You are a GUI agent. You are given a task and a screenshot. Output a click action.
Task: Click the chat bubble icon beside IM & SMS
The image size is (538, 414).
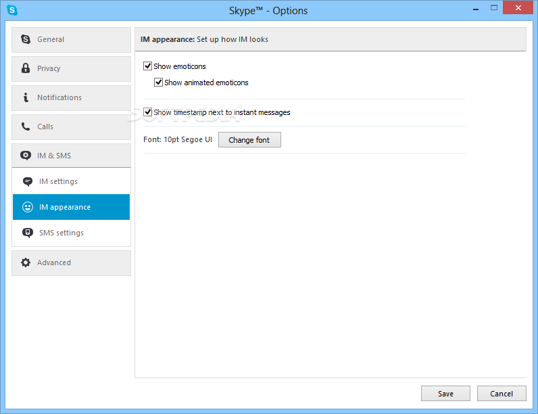point(26,155)
